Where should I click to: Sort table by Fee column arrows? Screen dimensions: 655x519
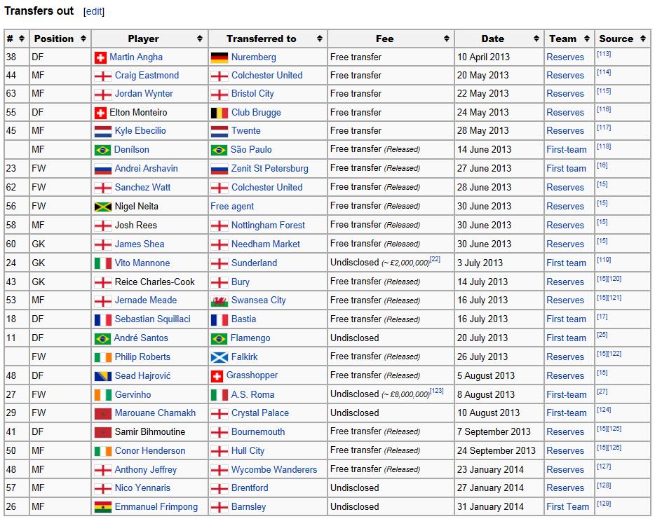(446, 39)
